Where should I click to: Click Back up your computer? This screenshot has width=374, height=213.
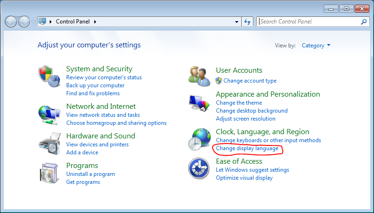click(95, 85)
